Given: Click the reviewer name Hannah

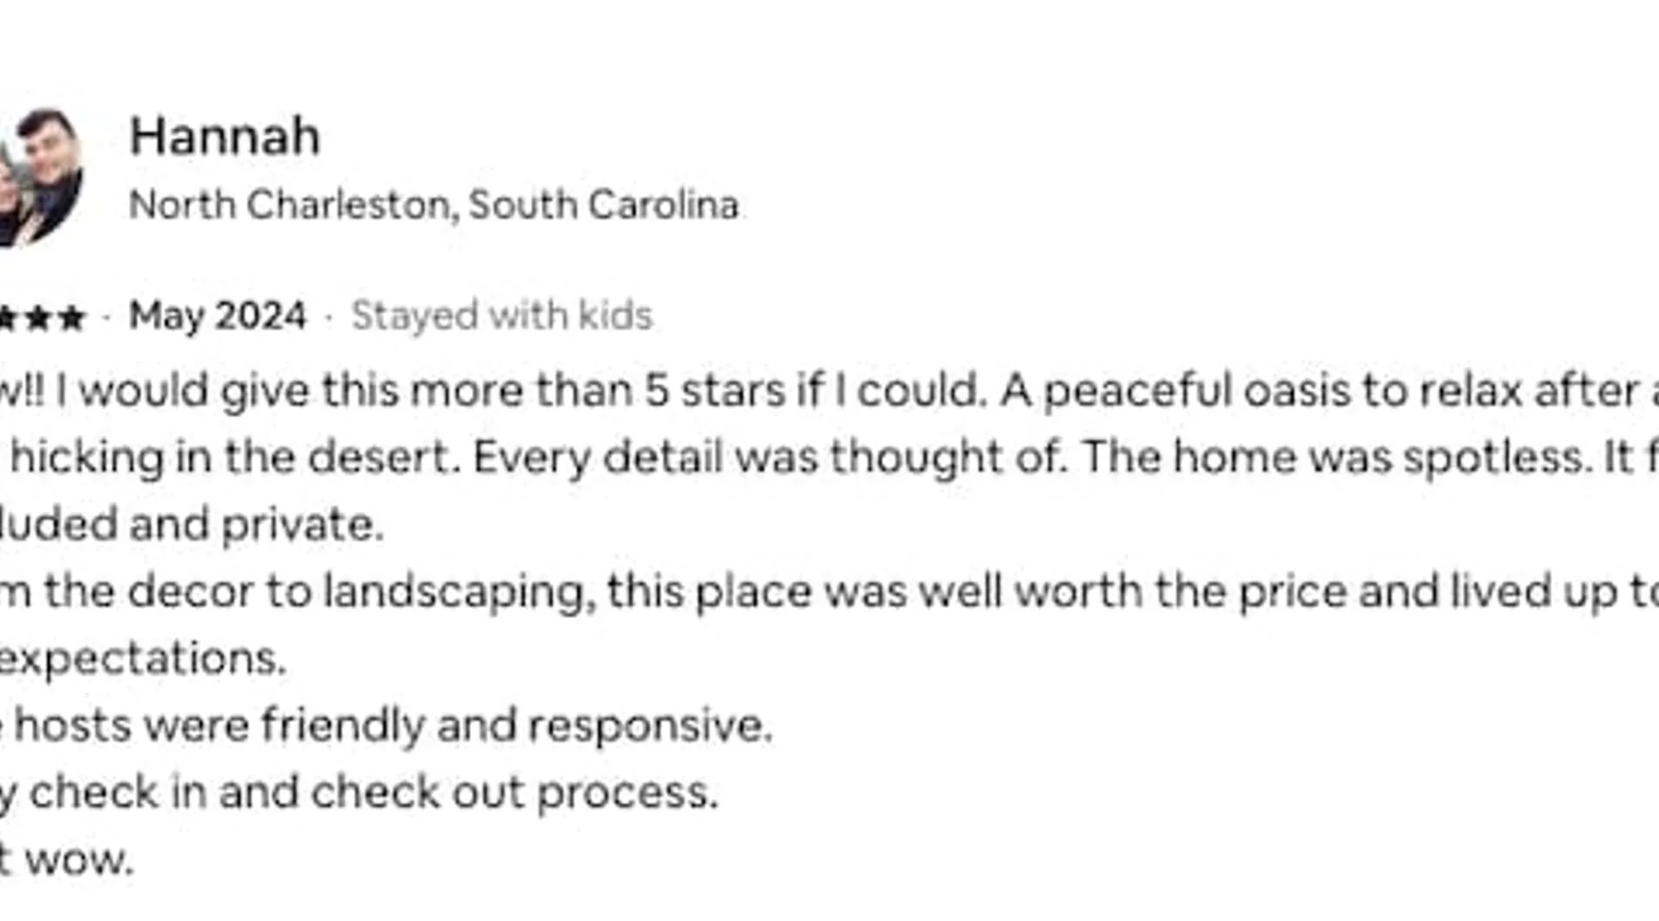Looking at the screenshot, I should 225,137.
